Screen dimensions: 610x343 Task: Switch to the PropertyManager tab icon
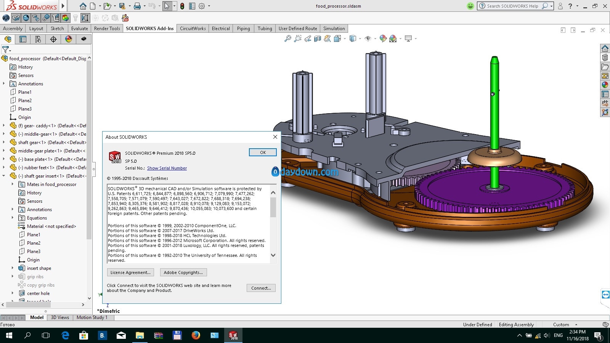click(23, 39)
